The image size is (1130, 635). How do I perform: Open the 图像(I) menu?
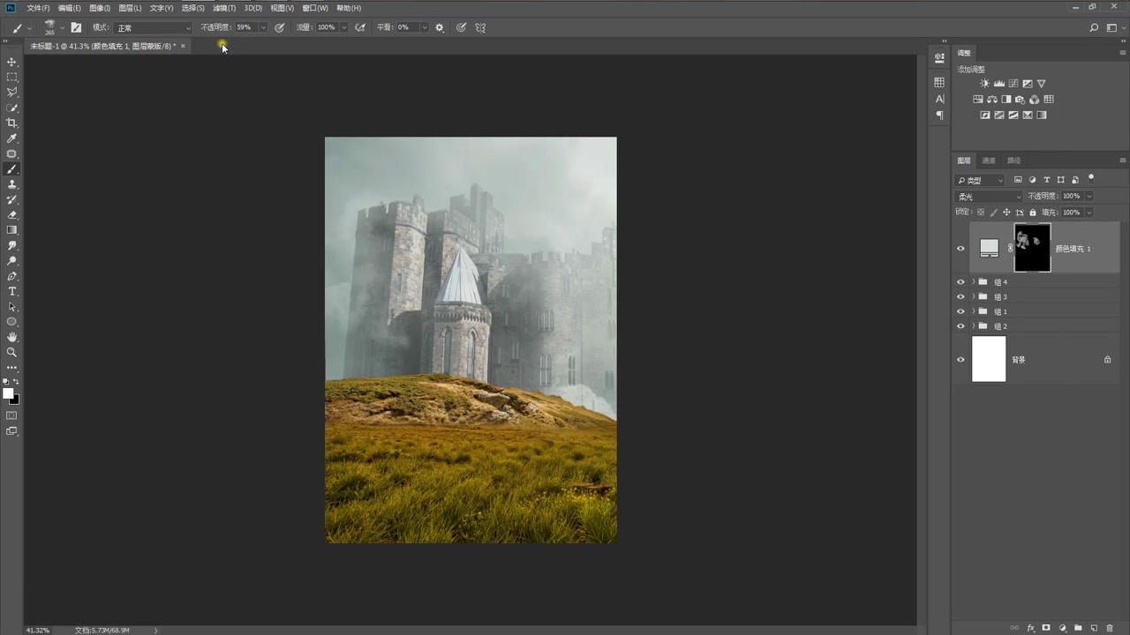(x=99, y=8)
